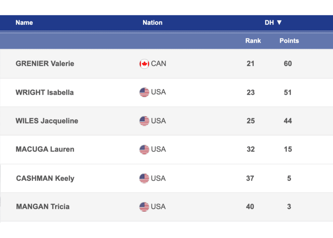Viewport: 333px width, 238px height.
Task: Open CASHMAN Keely athlete profile
Action: point(45,178)
